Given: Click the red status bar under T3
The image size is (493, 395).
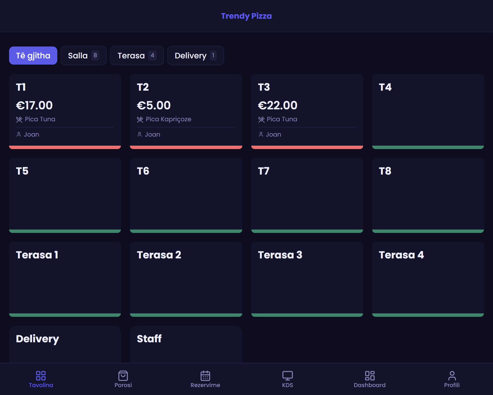Looking at the screenshot, I should (307, 147).
